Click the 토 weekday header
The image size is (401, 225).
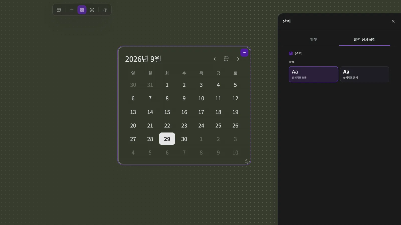(x=235, y=73)
